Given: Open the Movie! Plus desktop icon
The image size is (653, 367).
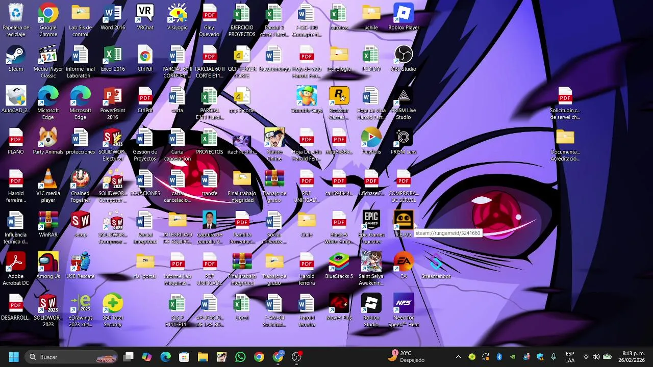Looking at the screenshot, I should (339, 307).
